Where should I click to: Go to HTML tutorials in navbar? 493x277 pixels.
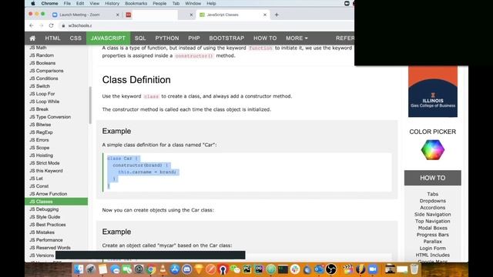52,38
